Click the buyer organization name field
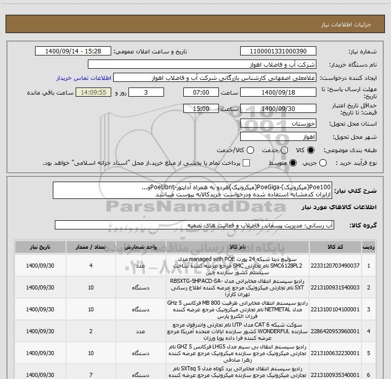The height and width of the screenshot is (379, 391). 202,65
